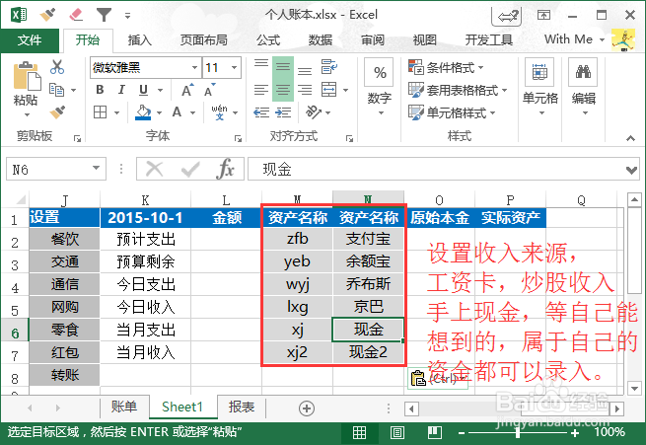Switch to Normal view in status bar
The width and height of the screenshot is (646, 445).
[x=359, y=432]
